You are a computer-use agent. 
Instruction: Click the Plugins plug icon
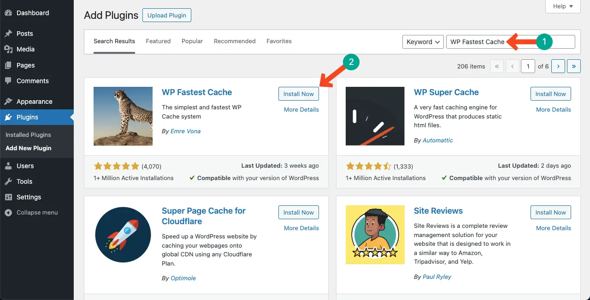pyautogui.click(x=8, y=117)
